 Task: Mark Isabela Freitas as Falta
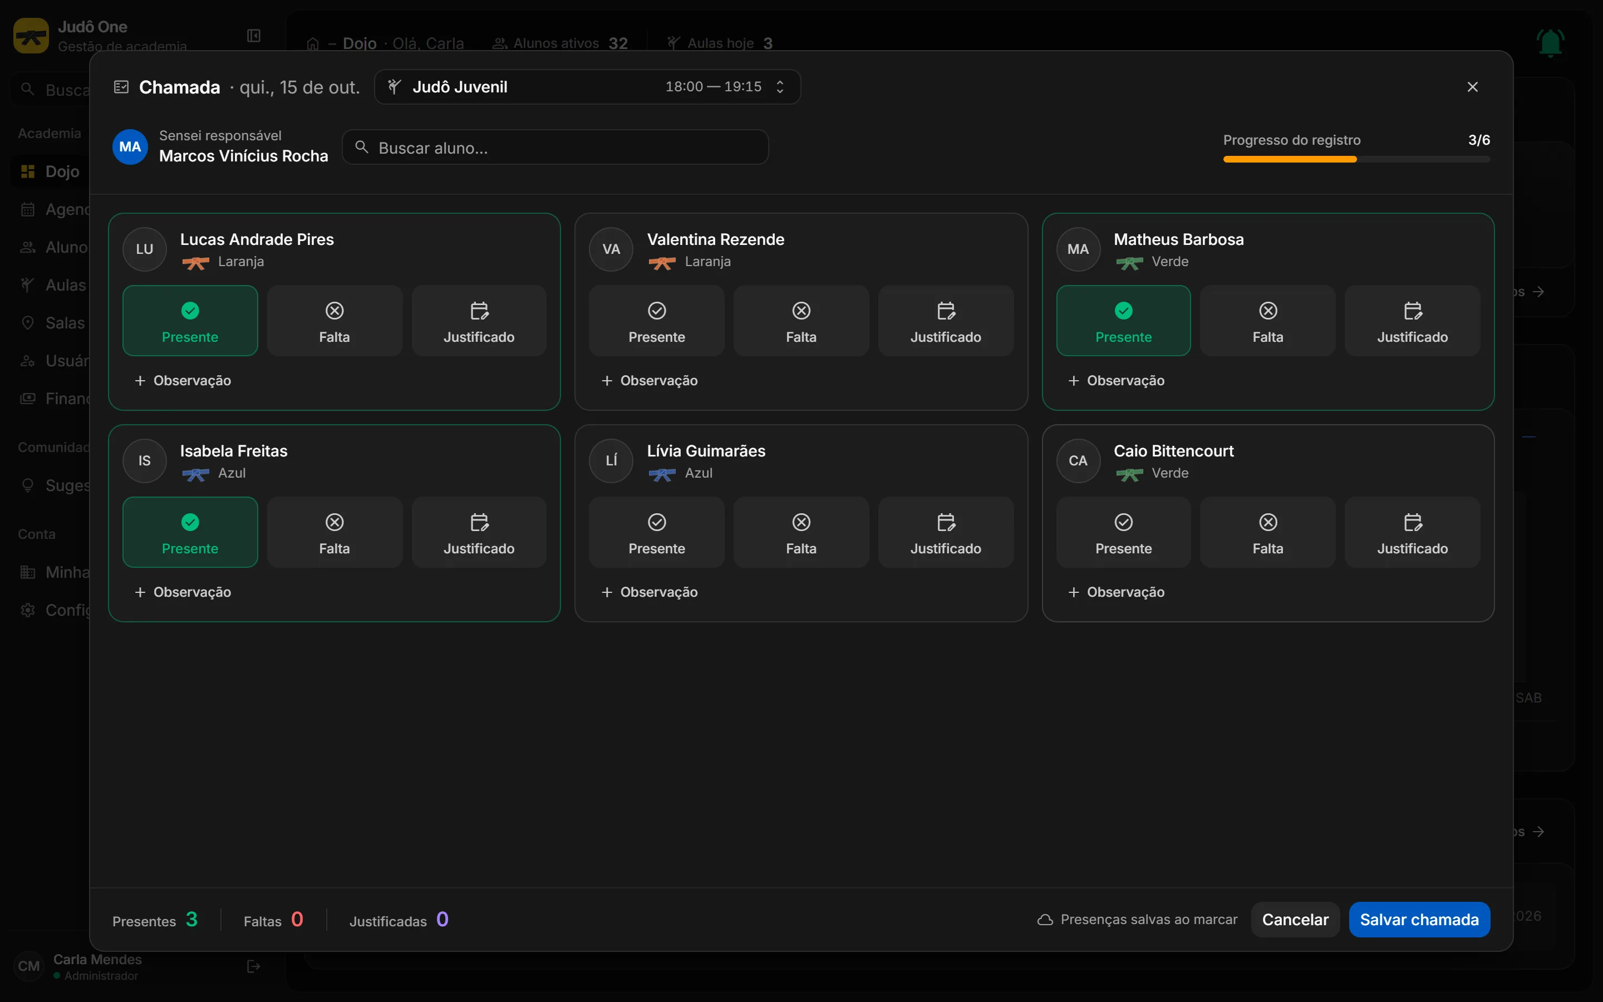point(335,532)
